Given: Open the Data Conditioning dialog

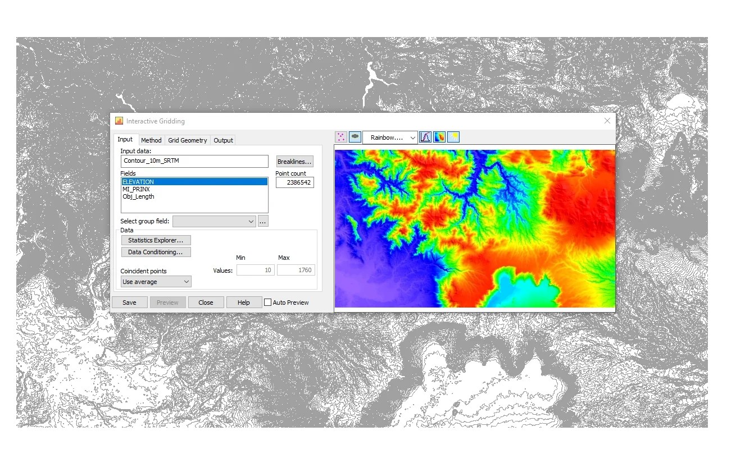Looking at the screenshot, I should coord(156,251).
